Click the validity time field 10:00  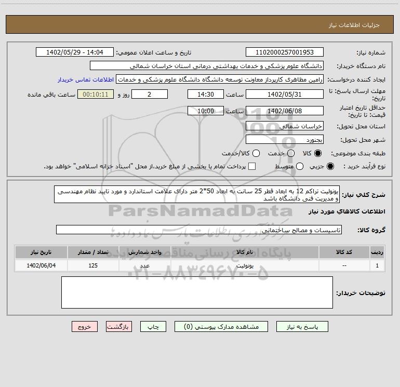(206, 111)
